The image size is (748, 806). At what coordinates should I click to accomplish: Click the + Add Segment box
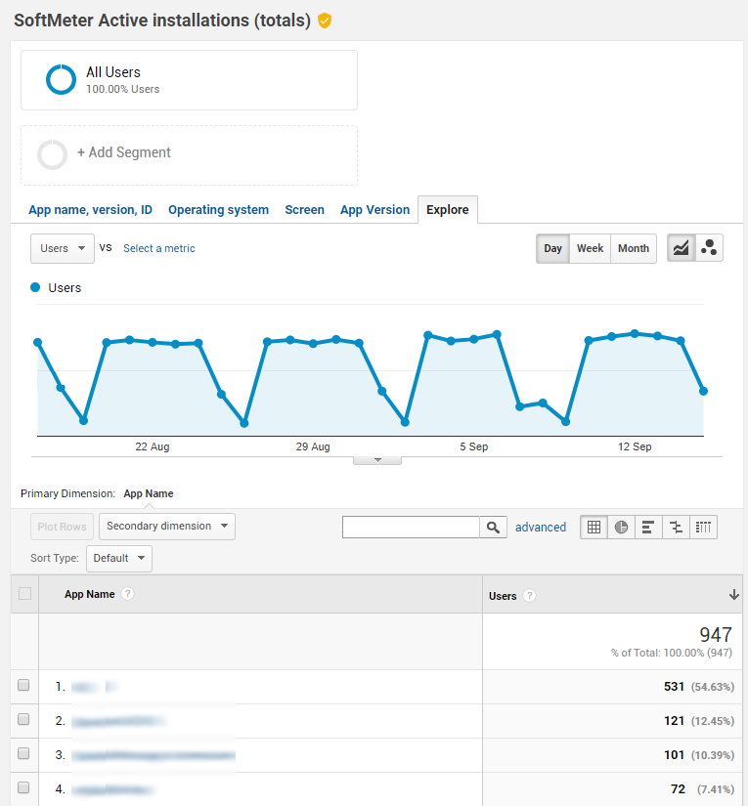189,155
